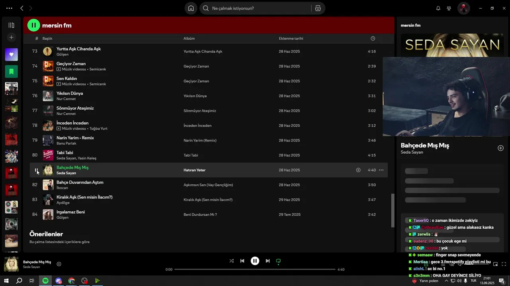Open Spotify Home
510x286 pixels.
point(191,8)
